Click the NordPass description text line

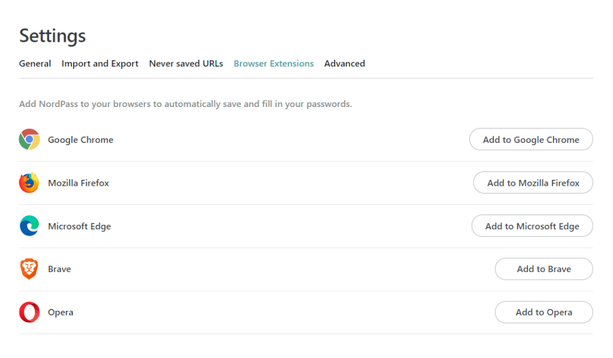point(184,103)
